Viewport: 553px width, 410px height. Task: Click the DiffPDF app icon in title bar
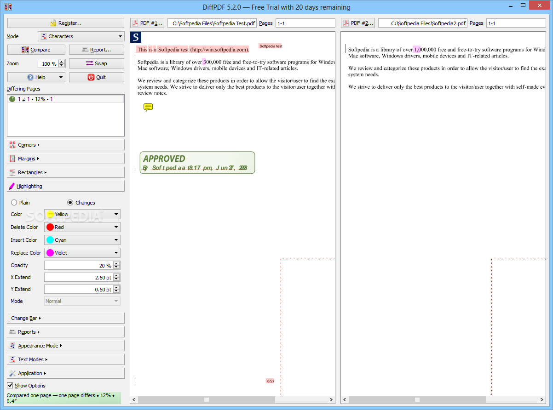[x=8, y=7]
